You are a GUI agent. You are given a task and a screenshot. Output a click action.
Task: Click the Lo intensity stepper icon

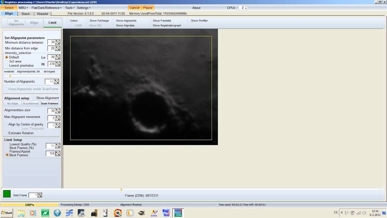(57, 57)
